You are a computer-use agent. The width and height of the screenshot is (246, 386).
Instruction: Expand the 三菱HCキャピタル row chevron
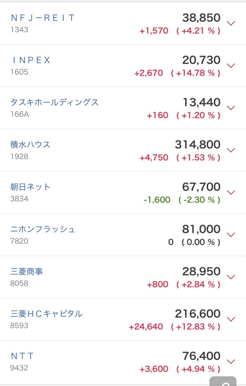[231, 319]
